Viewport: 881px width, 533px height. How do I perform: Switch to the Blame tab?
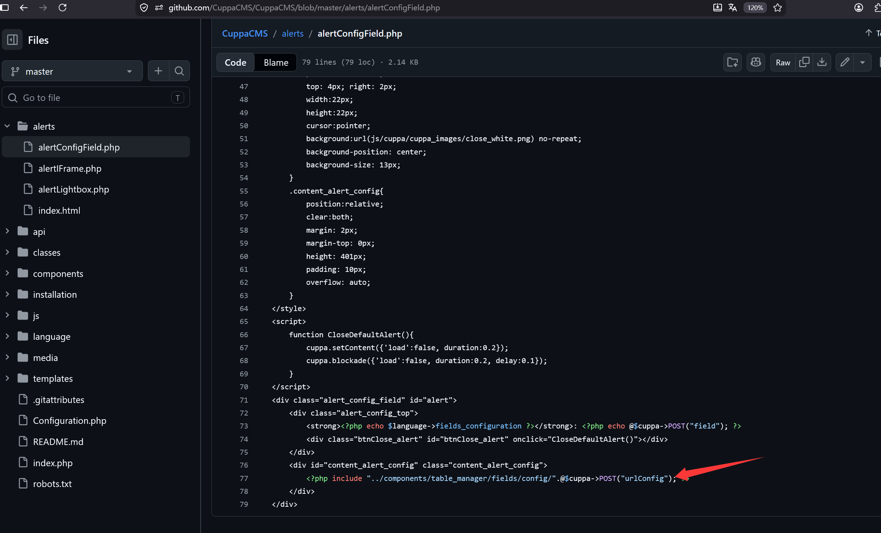point(276,62)
